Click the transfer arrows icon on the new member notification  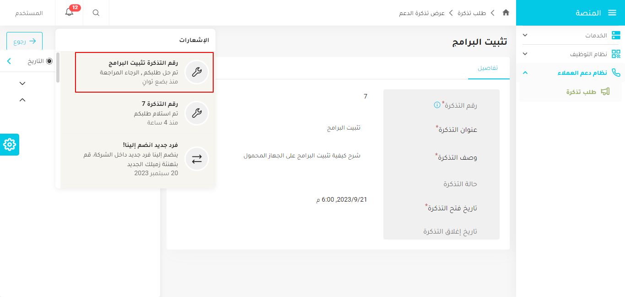pyautogui.click(x=197, y=159)
